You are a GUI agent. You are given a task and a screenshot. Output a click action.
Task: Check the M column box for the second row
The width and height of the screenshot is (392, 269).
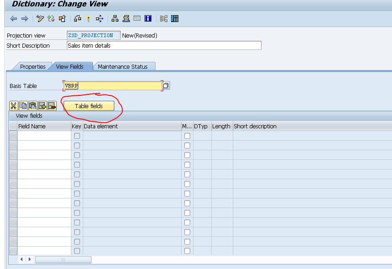point(187,145)
